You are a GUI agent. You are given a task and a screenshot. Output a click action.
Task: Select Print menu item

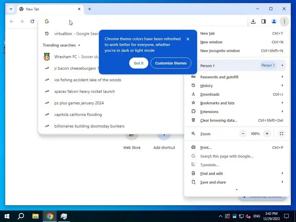click(x=237, y=147)
